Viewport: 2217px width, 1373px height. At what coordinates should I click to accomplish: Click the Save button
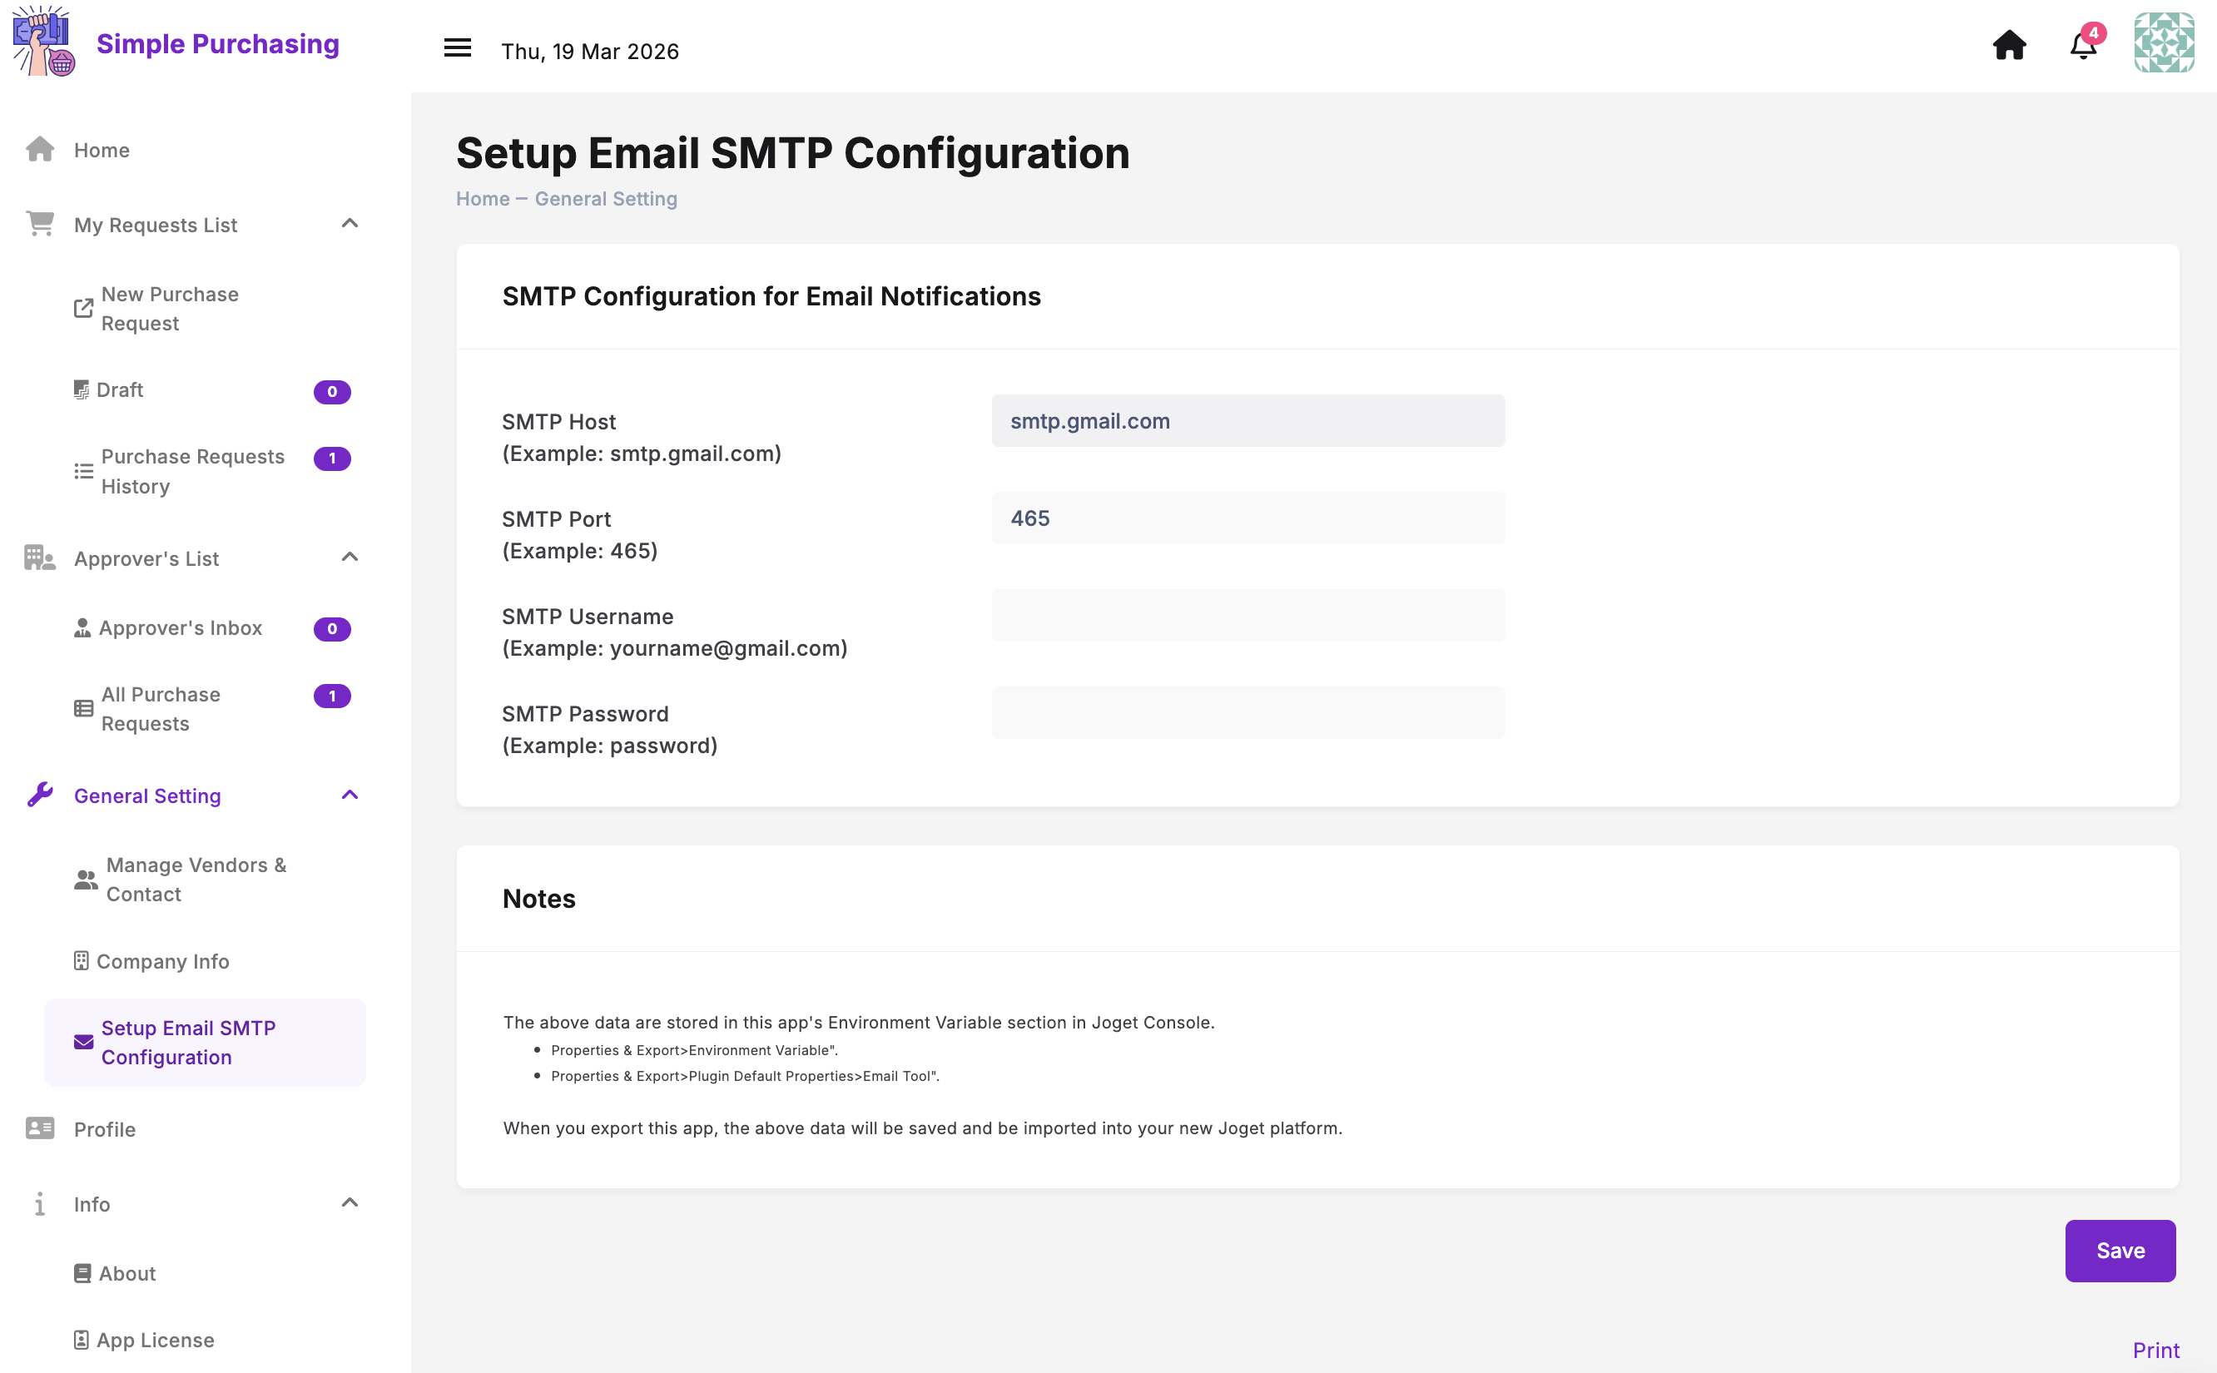pyautogui.click(x=2120, y=1251)
